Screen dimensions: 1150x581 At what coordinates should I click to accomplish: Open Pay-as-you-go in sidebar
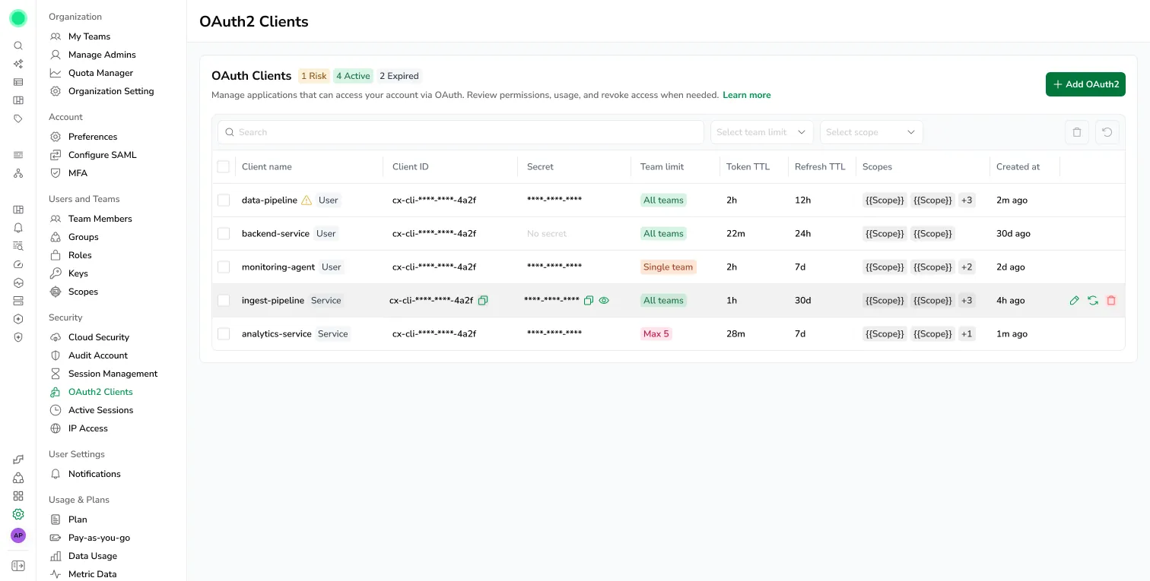click(x=99, y=538)
